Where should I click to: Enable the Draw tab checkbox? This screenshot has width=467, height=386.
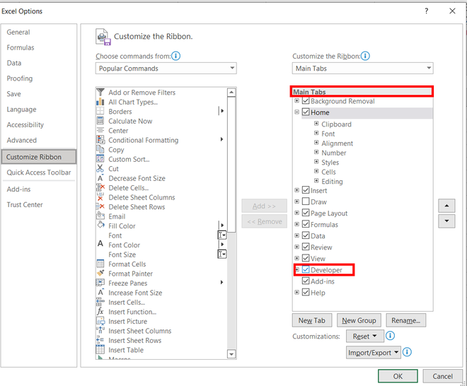pos(306,201)
